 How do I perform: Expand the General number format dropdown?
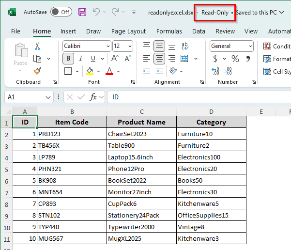click(250, 46)
